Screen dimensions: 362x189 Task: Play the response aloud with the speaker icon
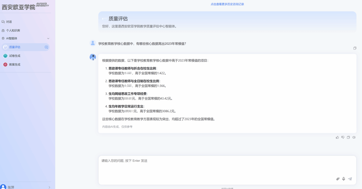[x=354, y=137]
